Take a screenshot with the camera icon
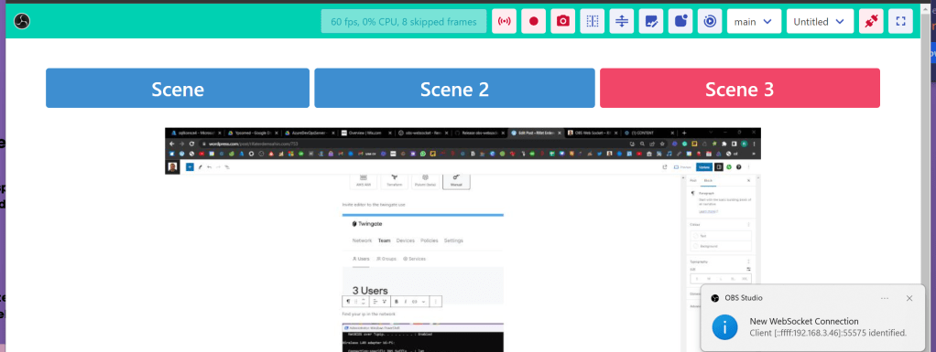936x352 pixels. point(563,21)
